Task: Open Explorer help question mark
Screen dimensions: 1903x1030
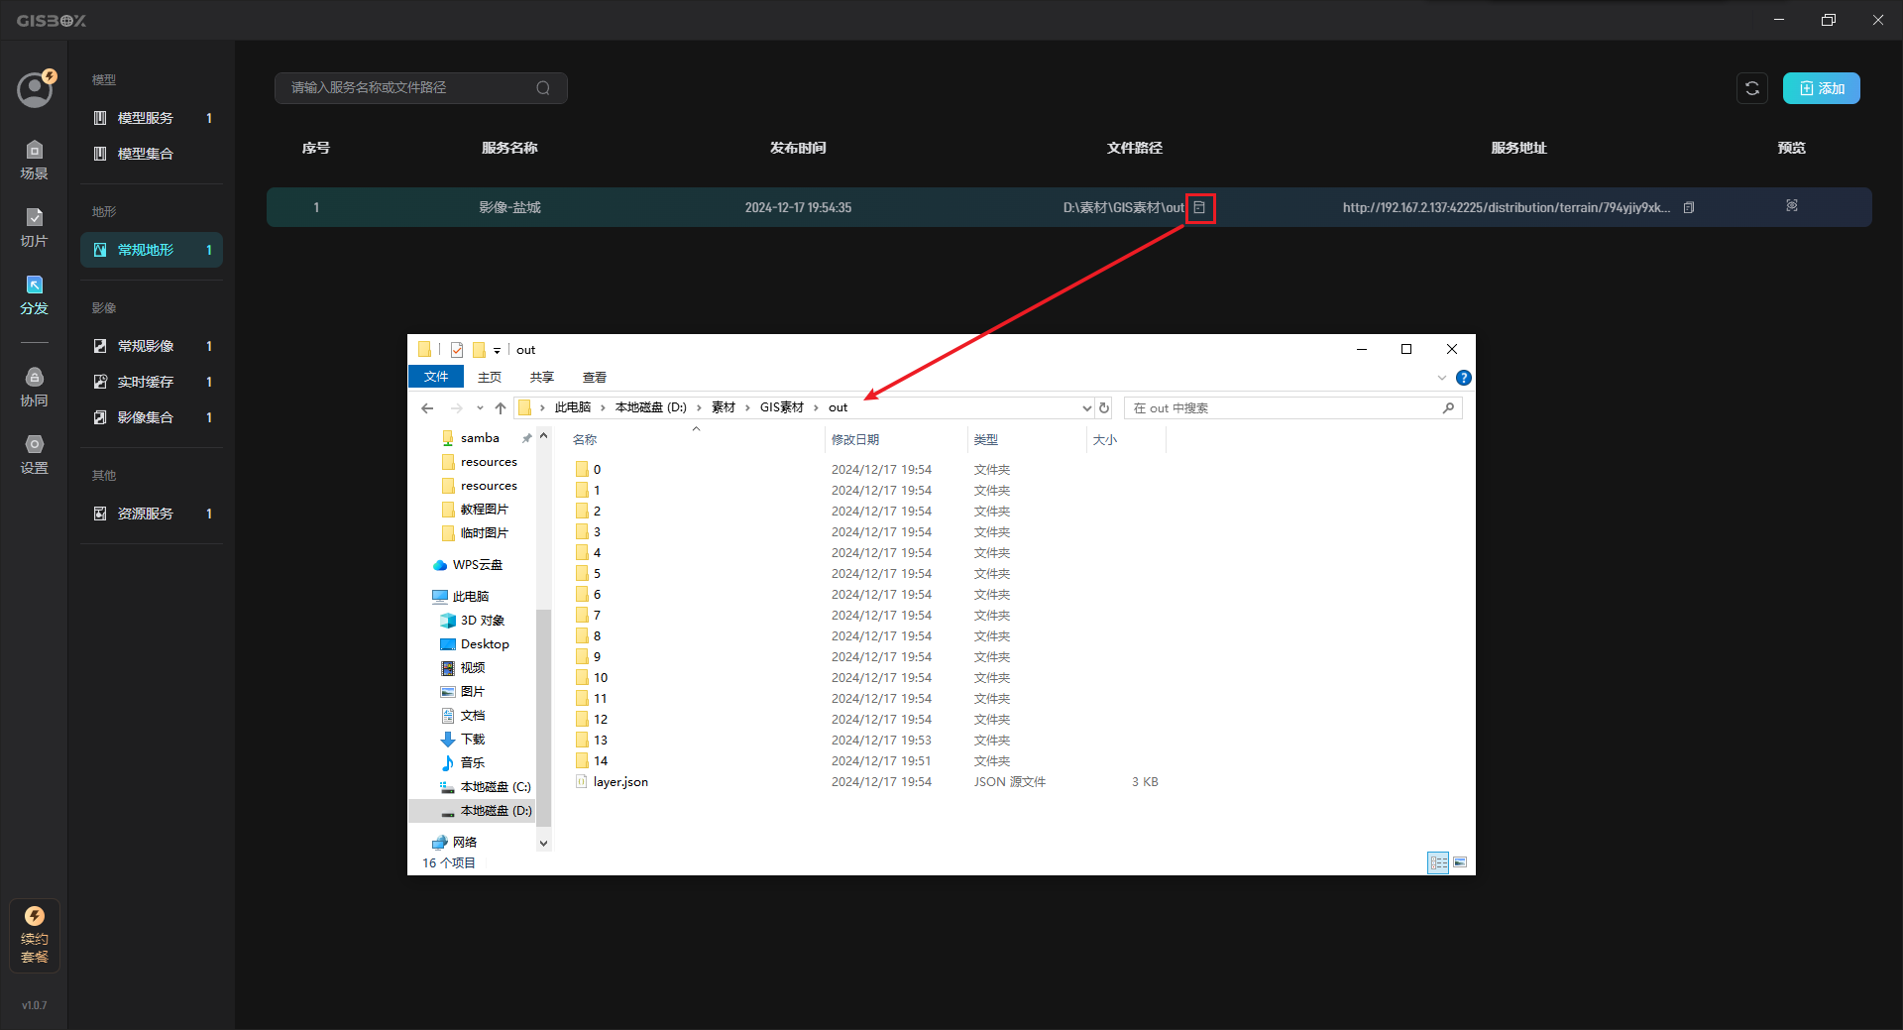Action: tap(1464, 378)
